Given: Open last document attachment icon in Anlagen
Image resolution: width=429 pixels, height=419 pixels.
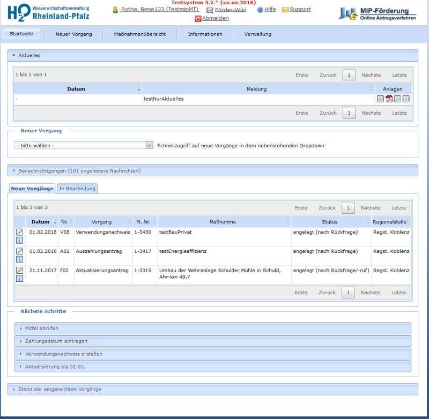Looking at the screenshot, I should pos(406,99).
